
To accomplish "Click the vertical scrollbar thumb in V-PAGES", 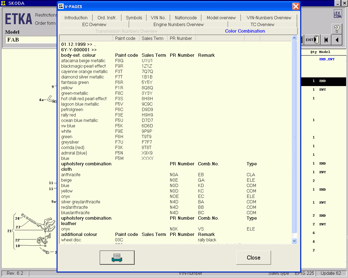I will [294, 137].
